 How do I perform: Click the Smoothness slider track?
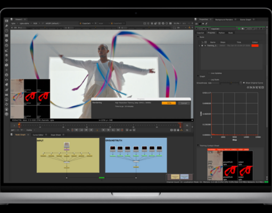229,83
